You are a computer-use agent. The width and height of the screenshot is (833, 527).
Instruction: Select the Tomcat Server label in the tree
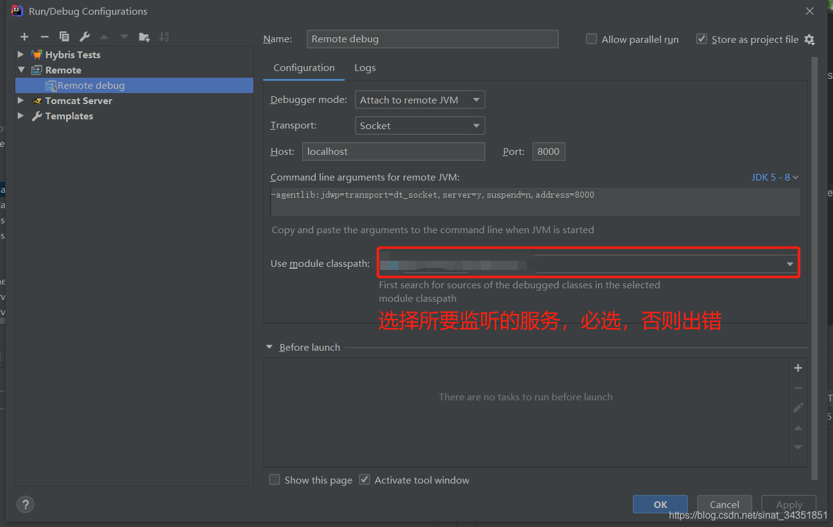tap(78, 100)
